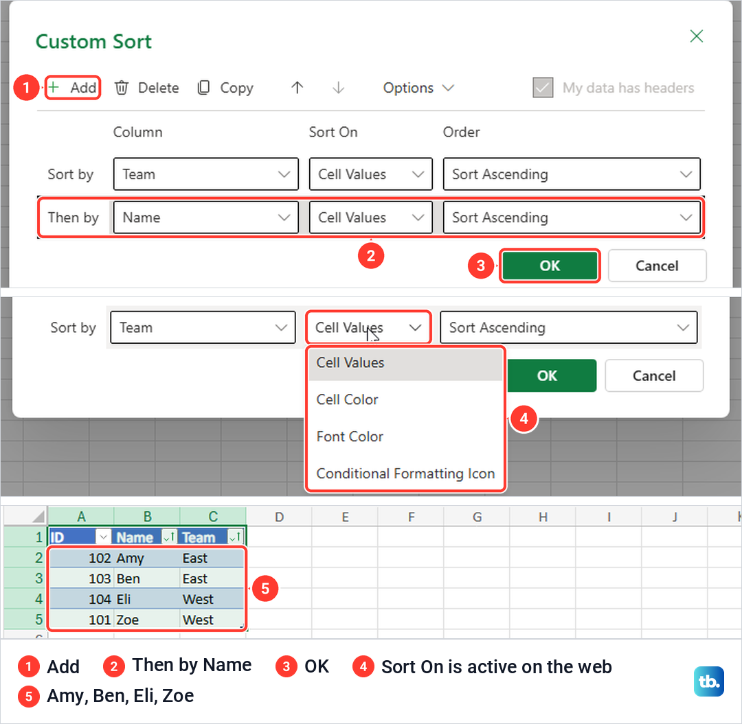Screen dimensions: 742x724
Task: Choose Conditional Formatting Icon option
Action: (x=405, y=473)
